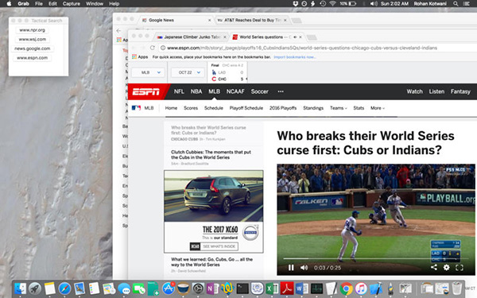Expand the Teams dropdown in MLB subnav
This screenshot has height=298, width=477.
[x=339, y=108]
